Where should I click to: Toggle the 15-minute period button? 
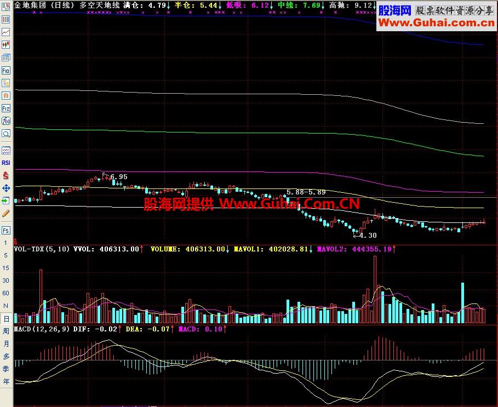[x=5, y=268]
